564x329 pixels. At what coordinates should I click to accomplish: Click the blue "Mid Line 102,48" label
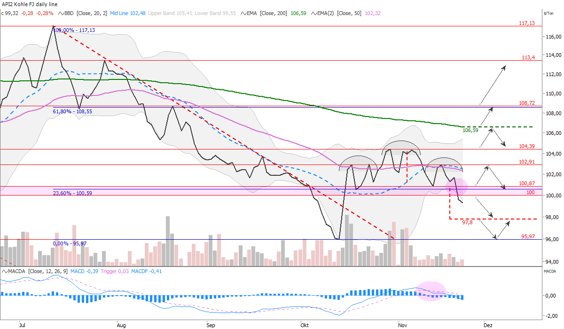(128, 13)
